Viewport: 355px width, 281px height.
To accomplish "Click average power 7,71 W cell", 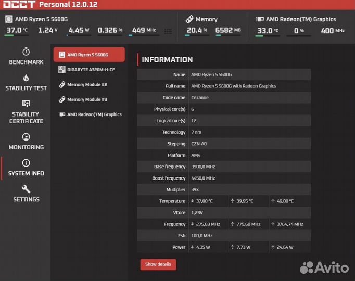I will 249,247.
